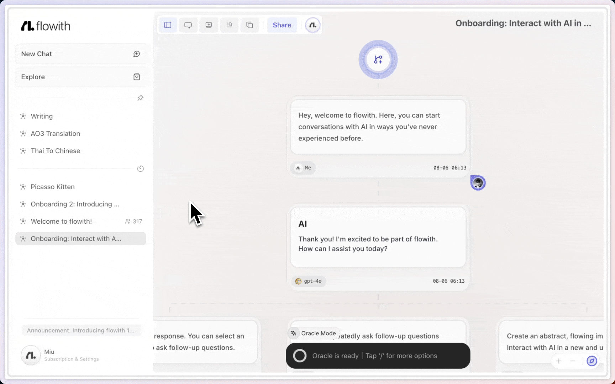Viewport: 615px width, 384px height.
Task: Click the add-screen plus icon in toolbar
Action: (x=209, y=25)
